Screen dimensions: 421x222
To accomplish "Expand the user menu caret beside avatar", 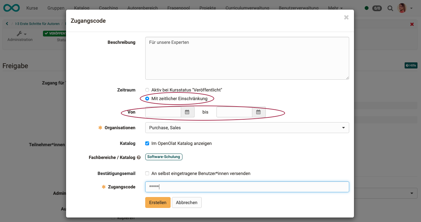I will (x=411, y=8).
